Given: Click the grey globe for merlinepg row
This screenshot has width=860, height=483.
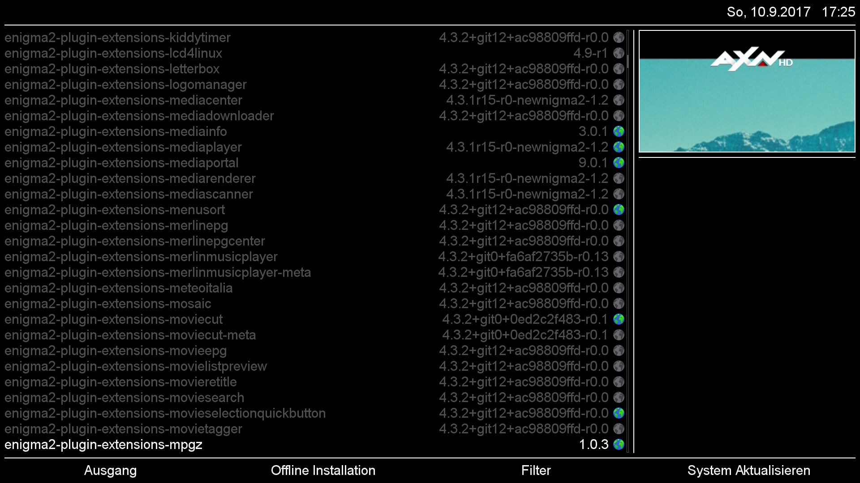Looking at the screenshot, I should 619,225.
